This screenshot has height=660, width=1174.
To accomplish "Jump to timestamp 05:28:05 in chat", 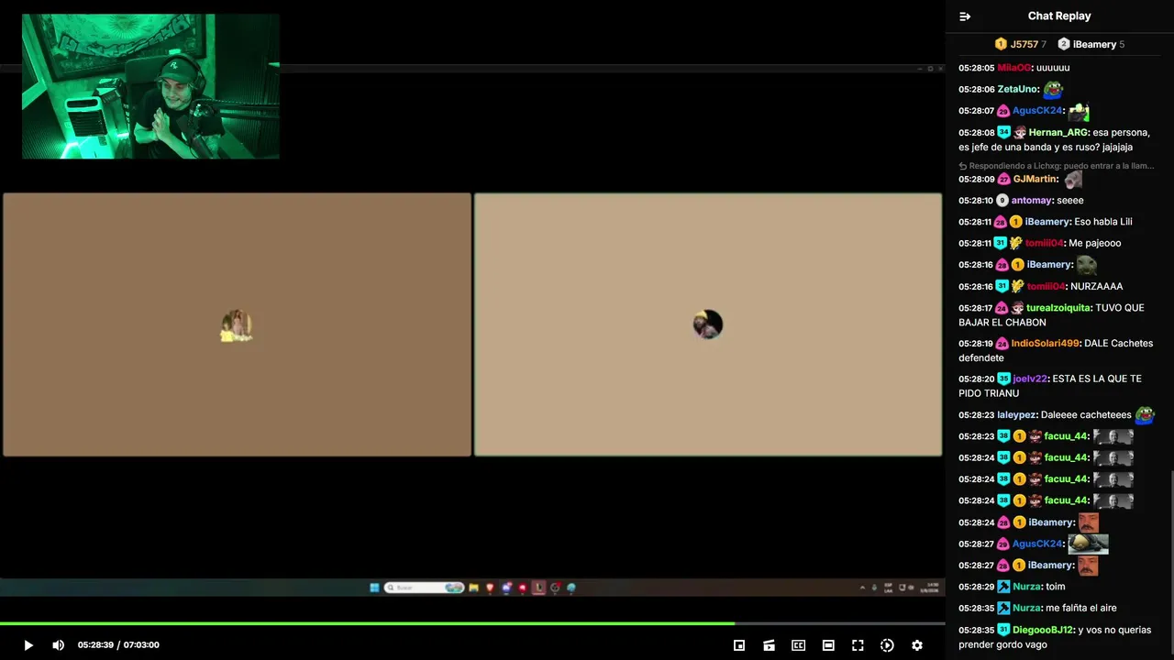I will pos(976,68).
